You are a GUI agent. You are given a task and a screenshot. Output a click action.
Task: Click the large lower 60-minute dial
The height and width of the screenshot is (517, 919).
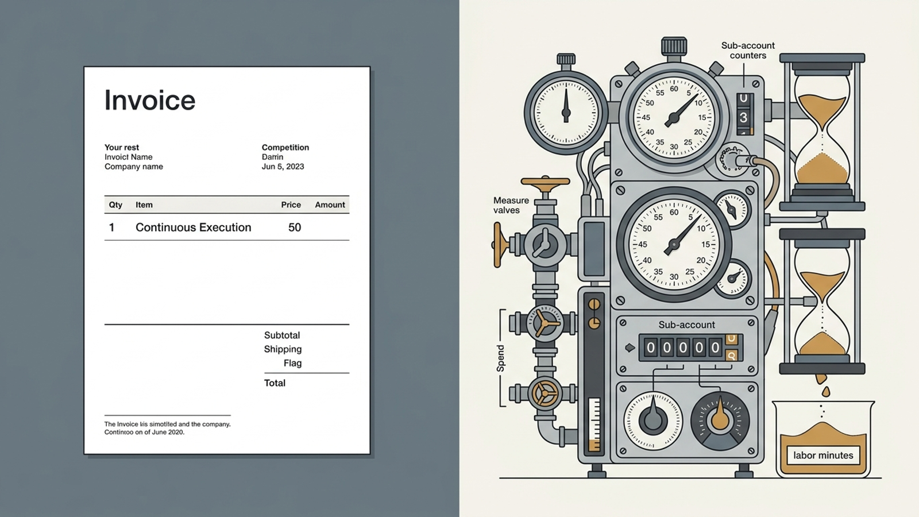(x=674, y=244)
